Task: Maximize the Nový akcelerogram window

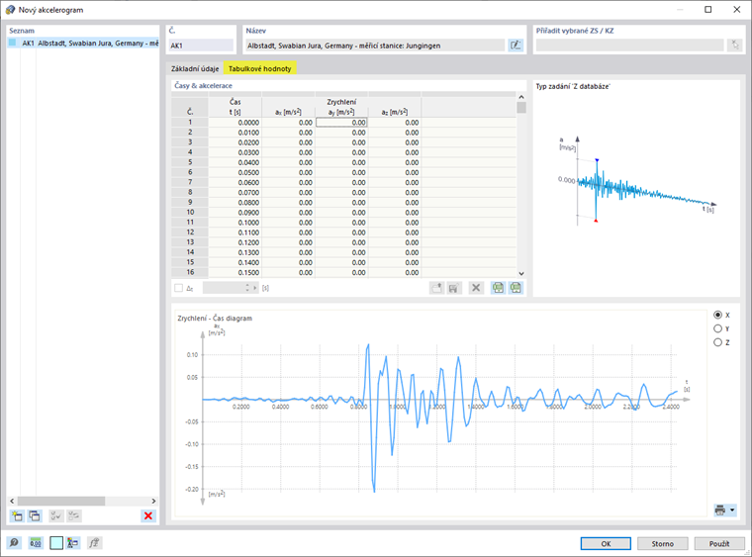Action: [x=707, y=9]
